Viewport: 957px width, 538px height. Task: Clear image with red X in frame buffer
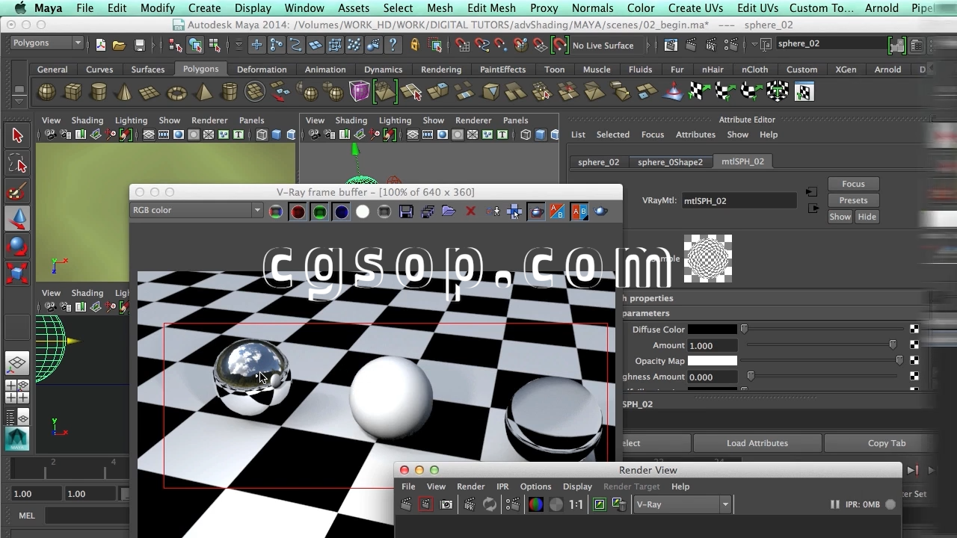pos(470,211)
